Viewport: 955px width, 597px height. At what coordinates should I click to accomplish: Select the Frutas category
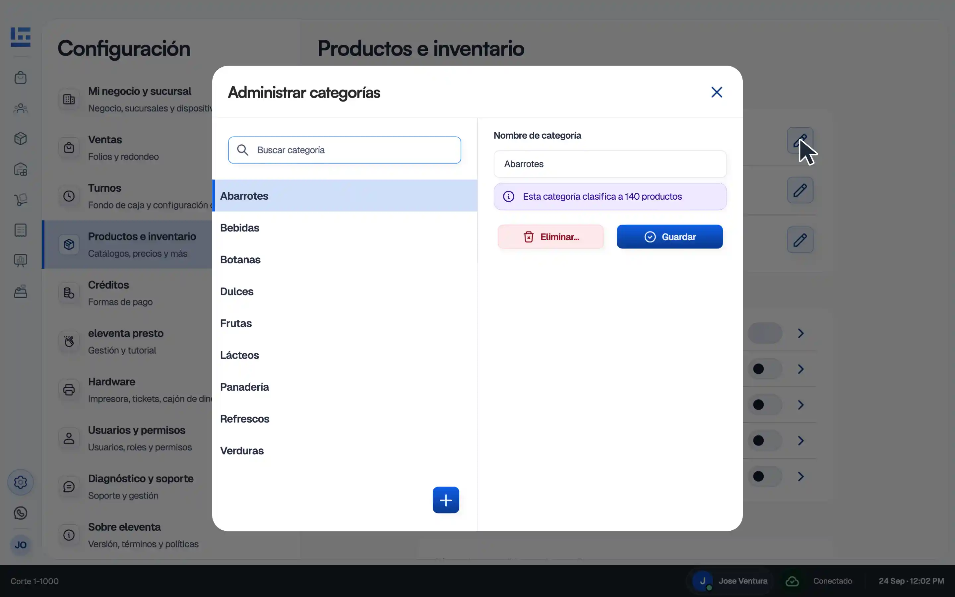[345, 323]
